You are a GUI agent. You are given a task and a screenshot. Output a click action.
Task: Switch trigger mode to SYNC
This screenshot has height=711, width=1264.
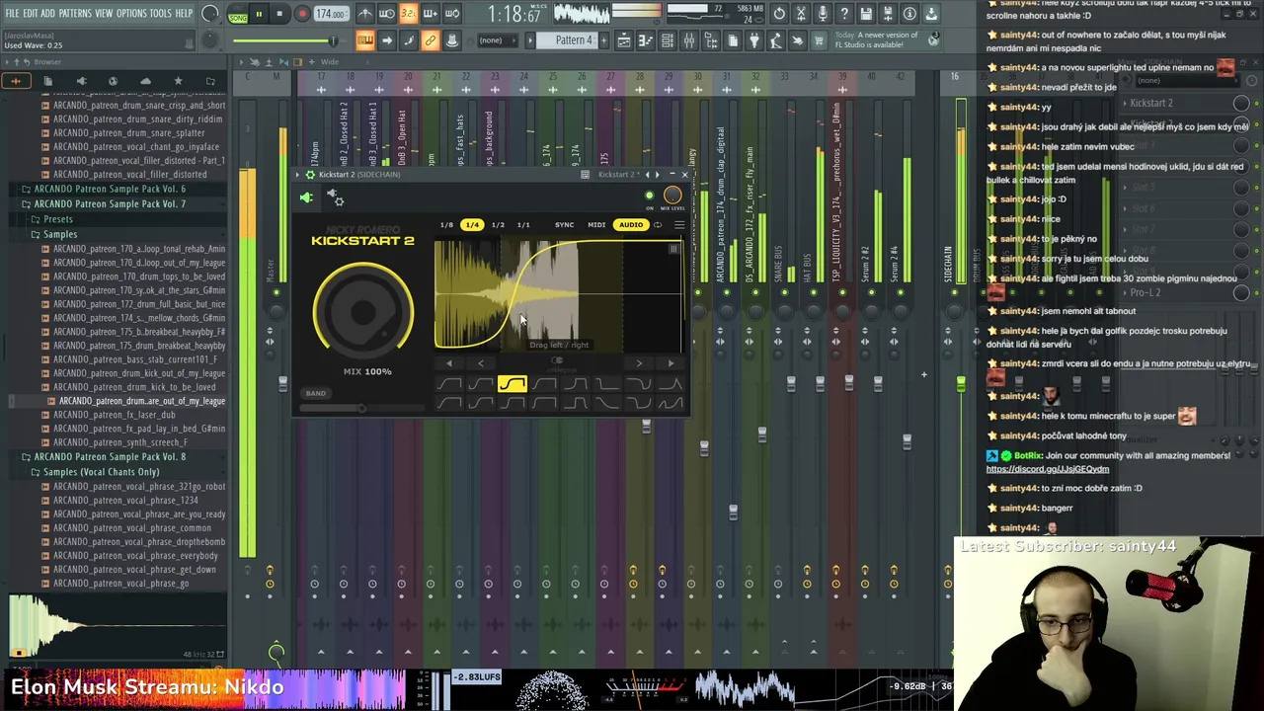[564, 224]
